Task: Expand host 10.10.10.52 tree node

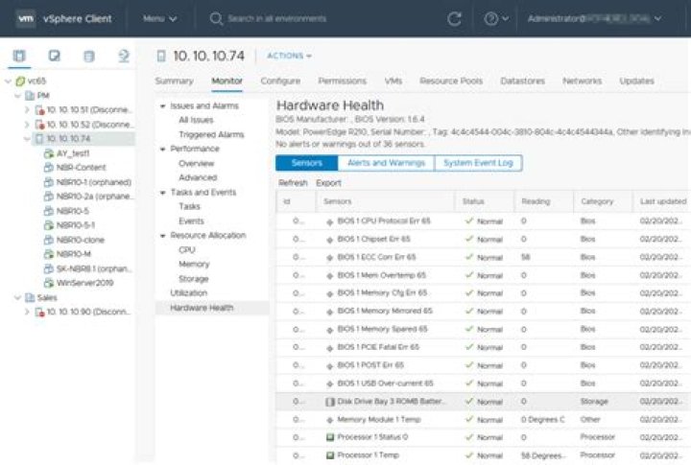Action: coord(27,125)
